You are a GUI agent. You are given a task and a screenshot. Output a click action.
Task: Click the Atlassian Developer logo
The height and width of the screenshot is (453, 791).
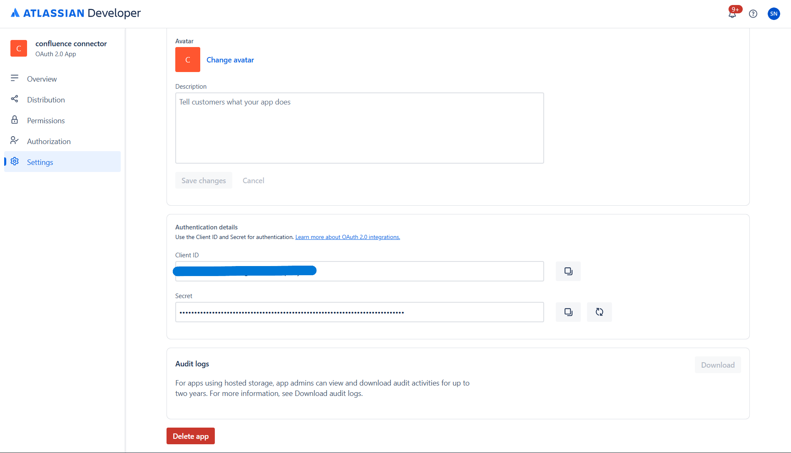coord(75,13)
